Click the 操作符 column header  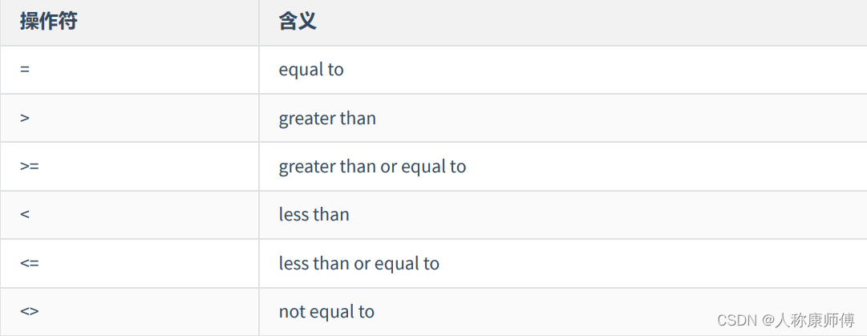coord(49,22)
